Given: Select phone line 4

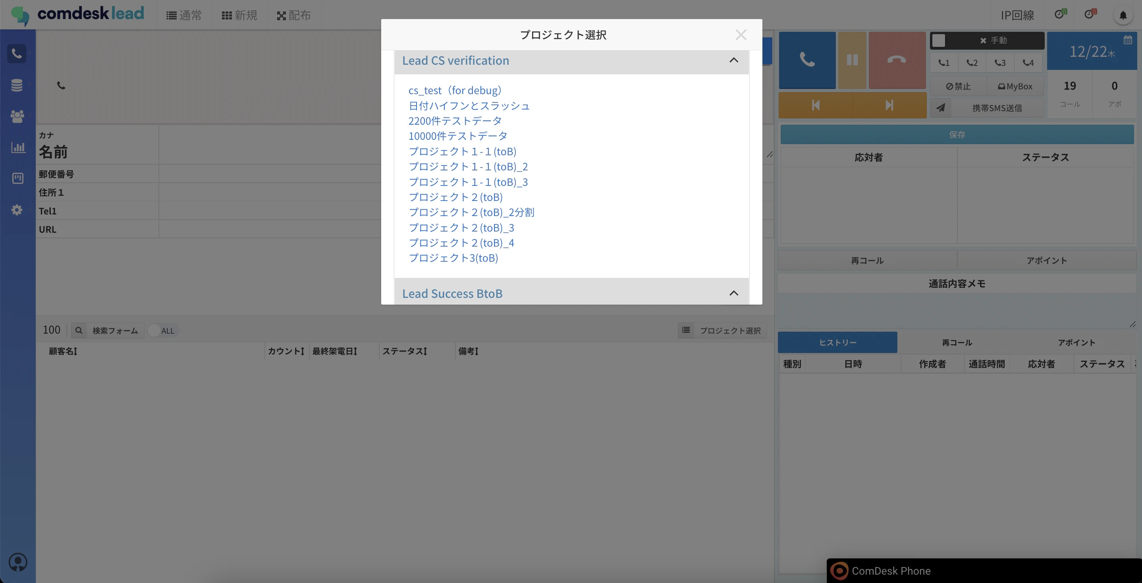Looking at the screenshot, I should [1028, 63].
